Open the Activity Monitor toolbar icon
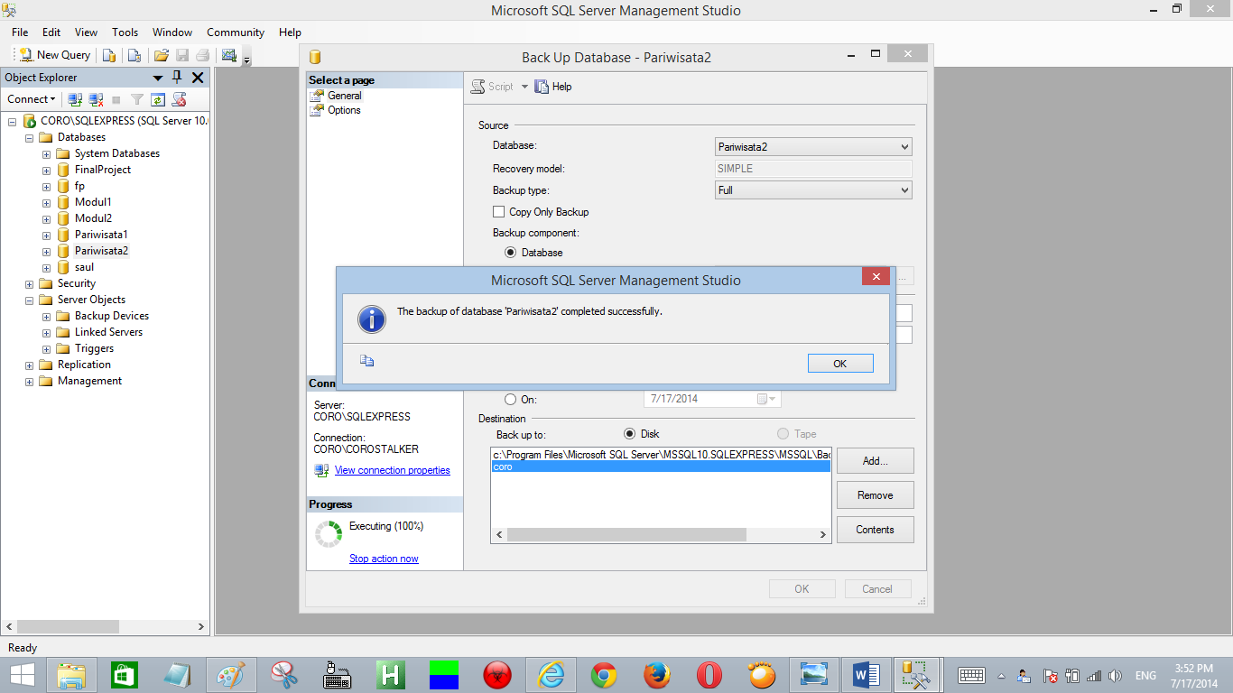The image size is (1233, 693). pos(228,55)
